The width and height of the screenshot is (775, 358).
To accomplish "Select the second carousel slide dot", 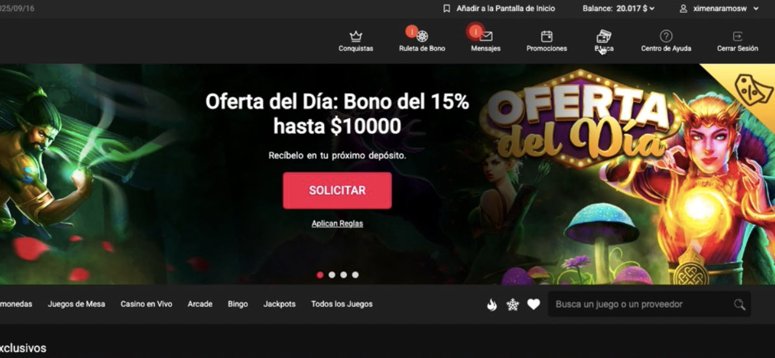I will tap(332, 275).
